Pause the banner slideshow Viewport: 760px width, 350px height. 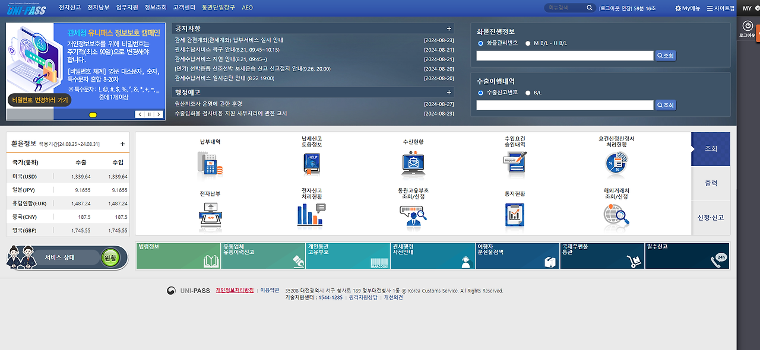[149, 114]
